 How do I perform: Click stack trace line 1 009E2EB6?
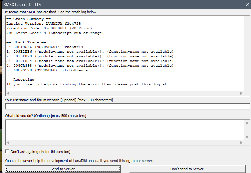90,51
